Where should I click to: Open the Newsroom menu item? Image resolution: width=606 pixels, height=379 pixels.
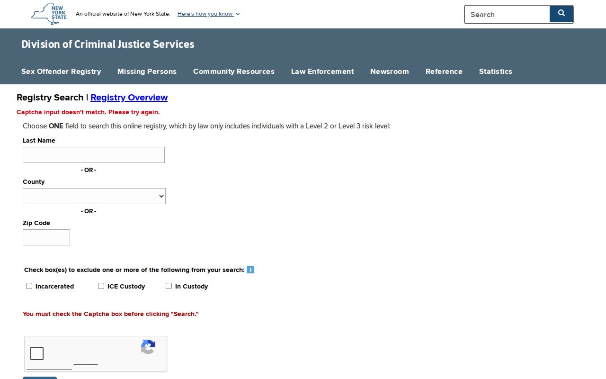click(390, 72)
